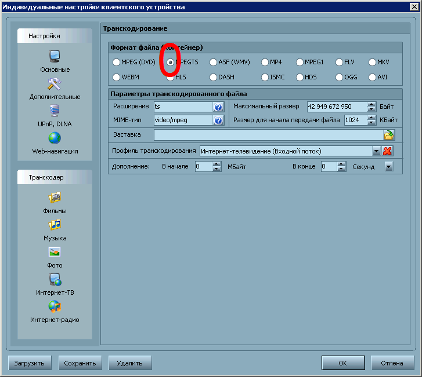
Task: Expand the Профиль транскодирования dropdown
Action: [x=376, y=151]
